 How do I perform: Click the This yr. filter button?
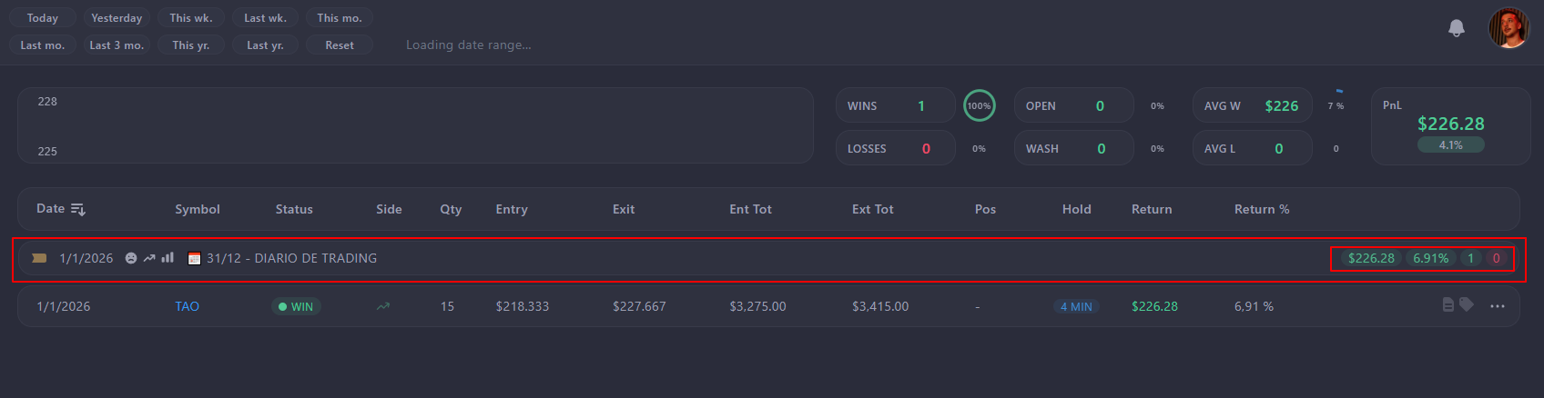(x=191, y=45)
